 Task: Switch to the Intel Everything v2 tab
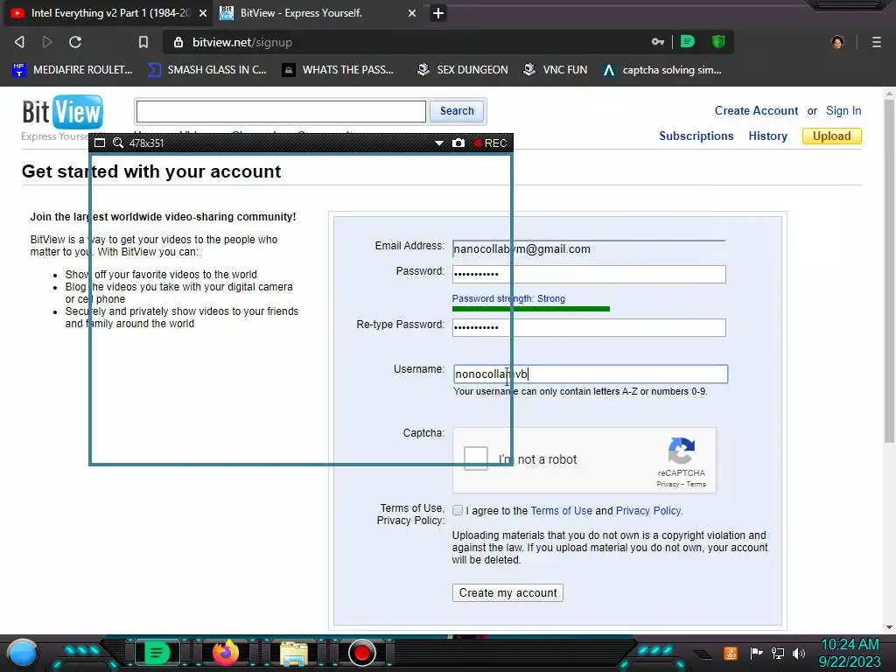[x=108, y=13]
